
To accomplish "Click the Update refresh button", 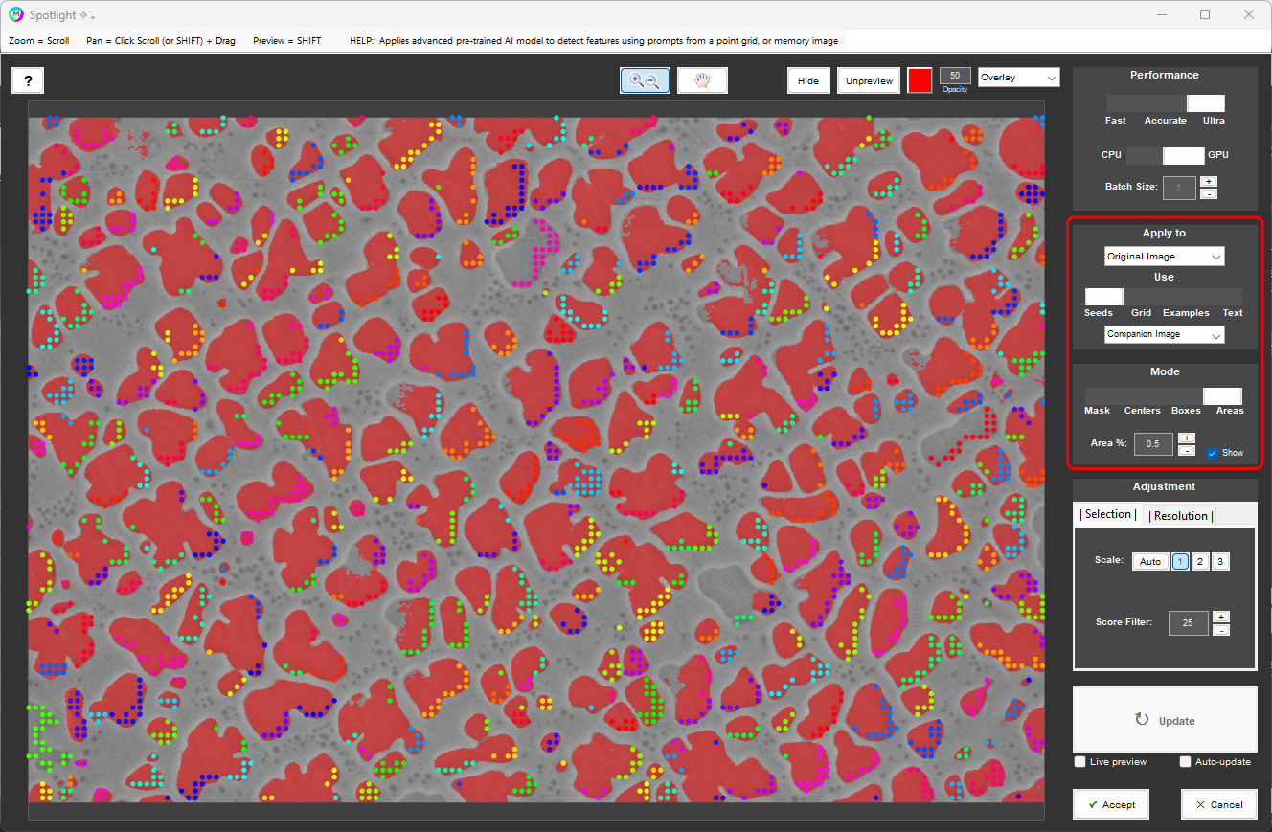I will tap(1165, 720).
